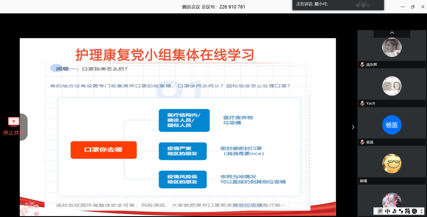Toggle IME Chinese/English 中 indicator
Viewport: 427px width, 217px height.
[x=387, y=211]
